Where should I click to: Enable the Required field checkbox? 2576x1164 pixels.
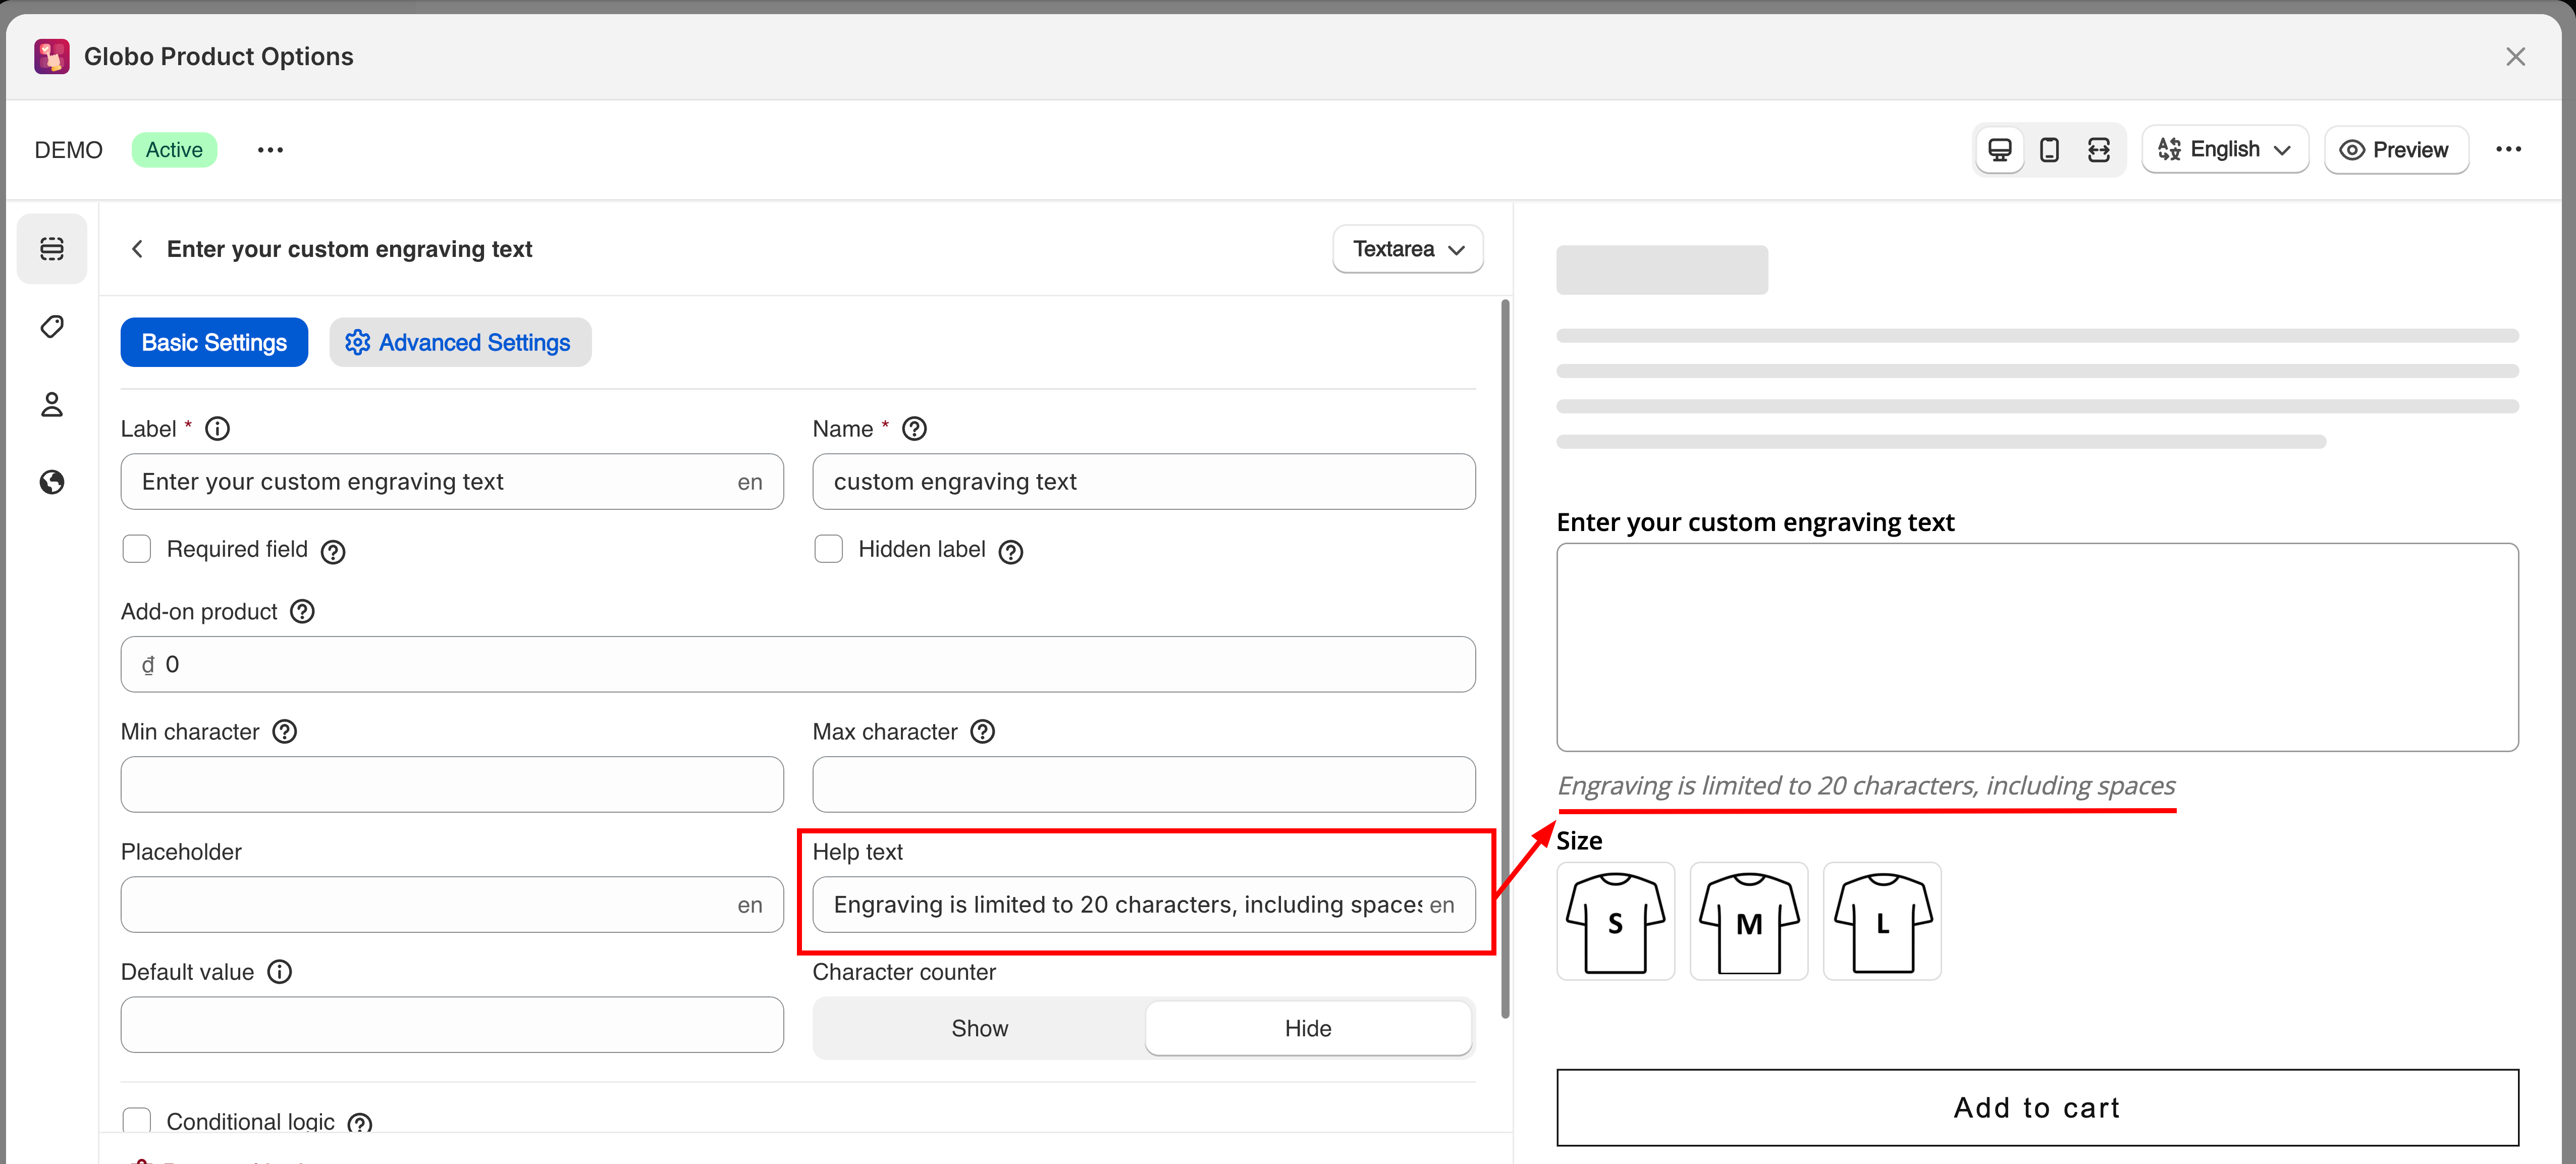click(x=137, y=549)
